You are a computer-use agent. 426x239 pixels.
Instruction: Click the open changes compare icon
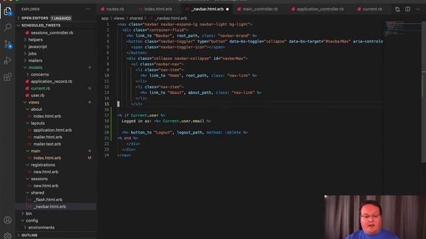(x=397, y=9)
